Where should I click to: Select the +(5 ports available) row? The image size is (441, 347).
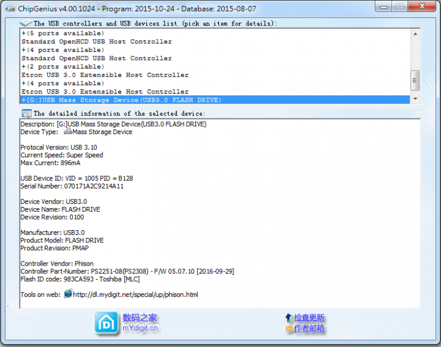[215, 34]
